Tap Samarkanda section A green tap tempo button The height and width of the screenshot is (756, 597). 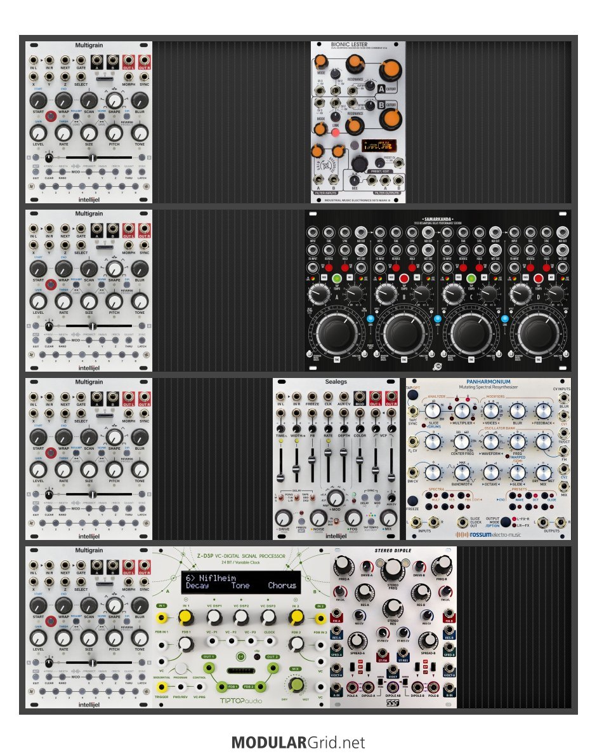tap(336, 279)
